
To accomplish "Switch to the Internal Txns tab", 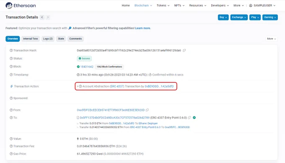I will (31, 39).
